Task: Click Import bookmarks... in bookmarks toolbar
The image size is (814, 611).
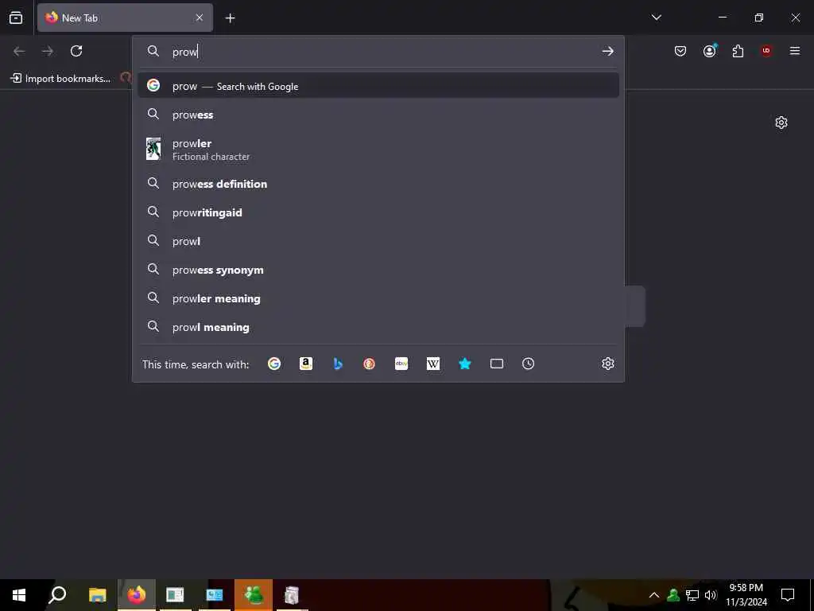Action: (60, 79)
